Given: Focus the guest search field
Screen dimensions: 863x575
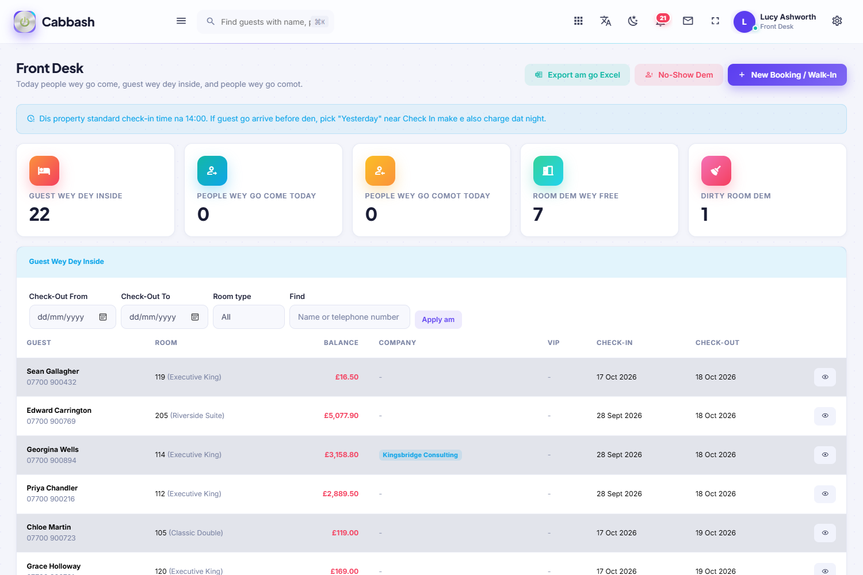Looking at the screenshot, I should click(x=265, y=22).
